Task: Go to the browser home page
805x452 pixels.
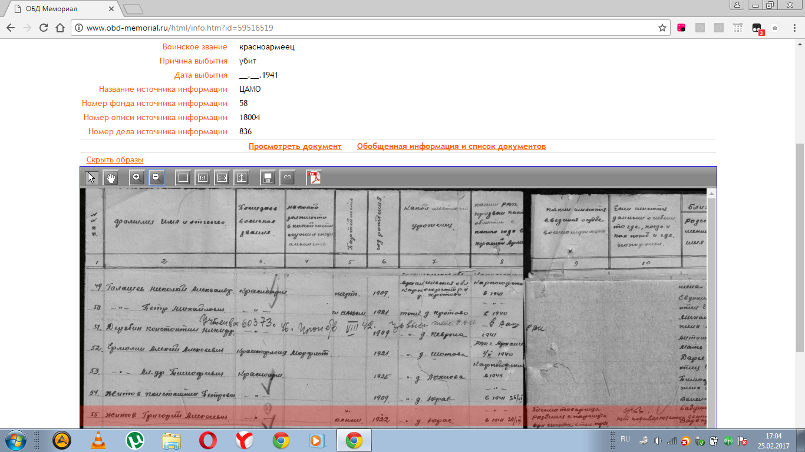Action: (60, 28)
